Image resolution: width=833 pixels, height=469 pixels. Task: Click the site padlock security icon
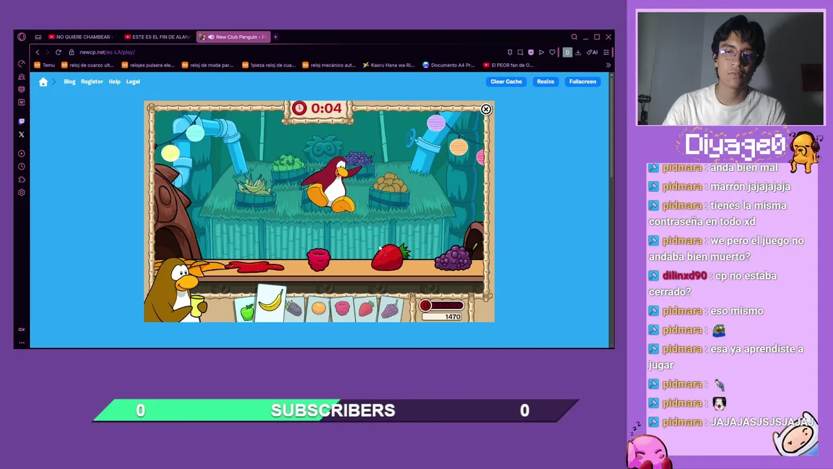click(72, 52)
